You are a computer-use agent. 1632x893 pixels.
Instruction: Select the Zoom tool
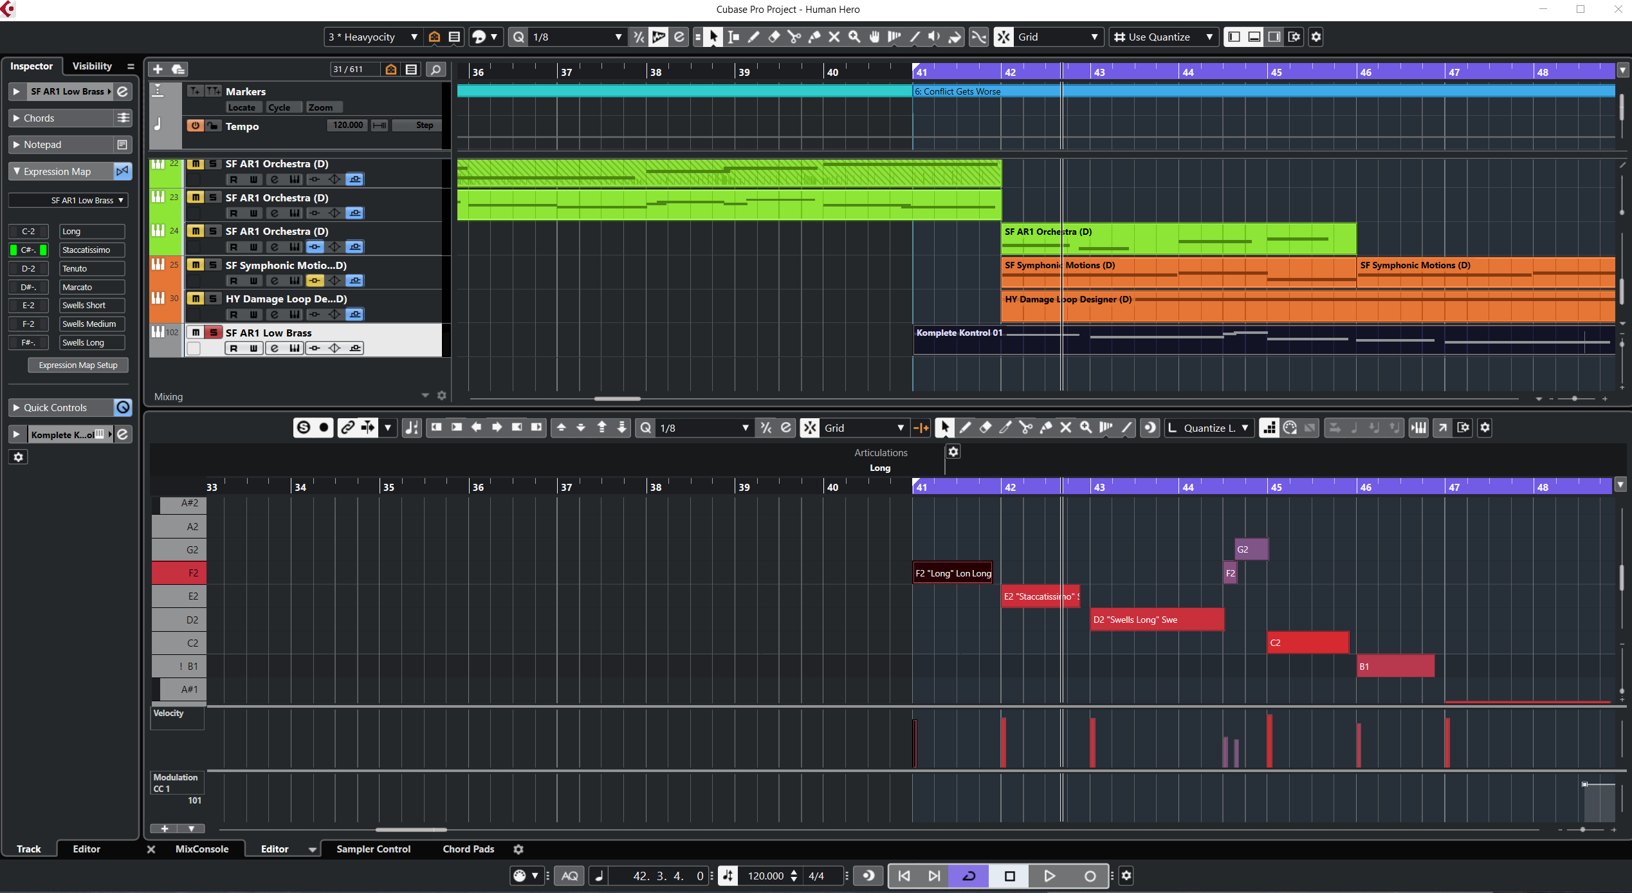[854, 37]
